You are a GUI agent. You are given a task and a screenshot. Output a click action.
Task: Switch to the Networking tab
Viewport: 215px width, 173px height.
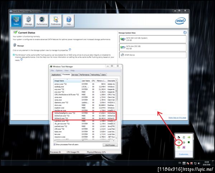click(x=95, y=75)
